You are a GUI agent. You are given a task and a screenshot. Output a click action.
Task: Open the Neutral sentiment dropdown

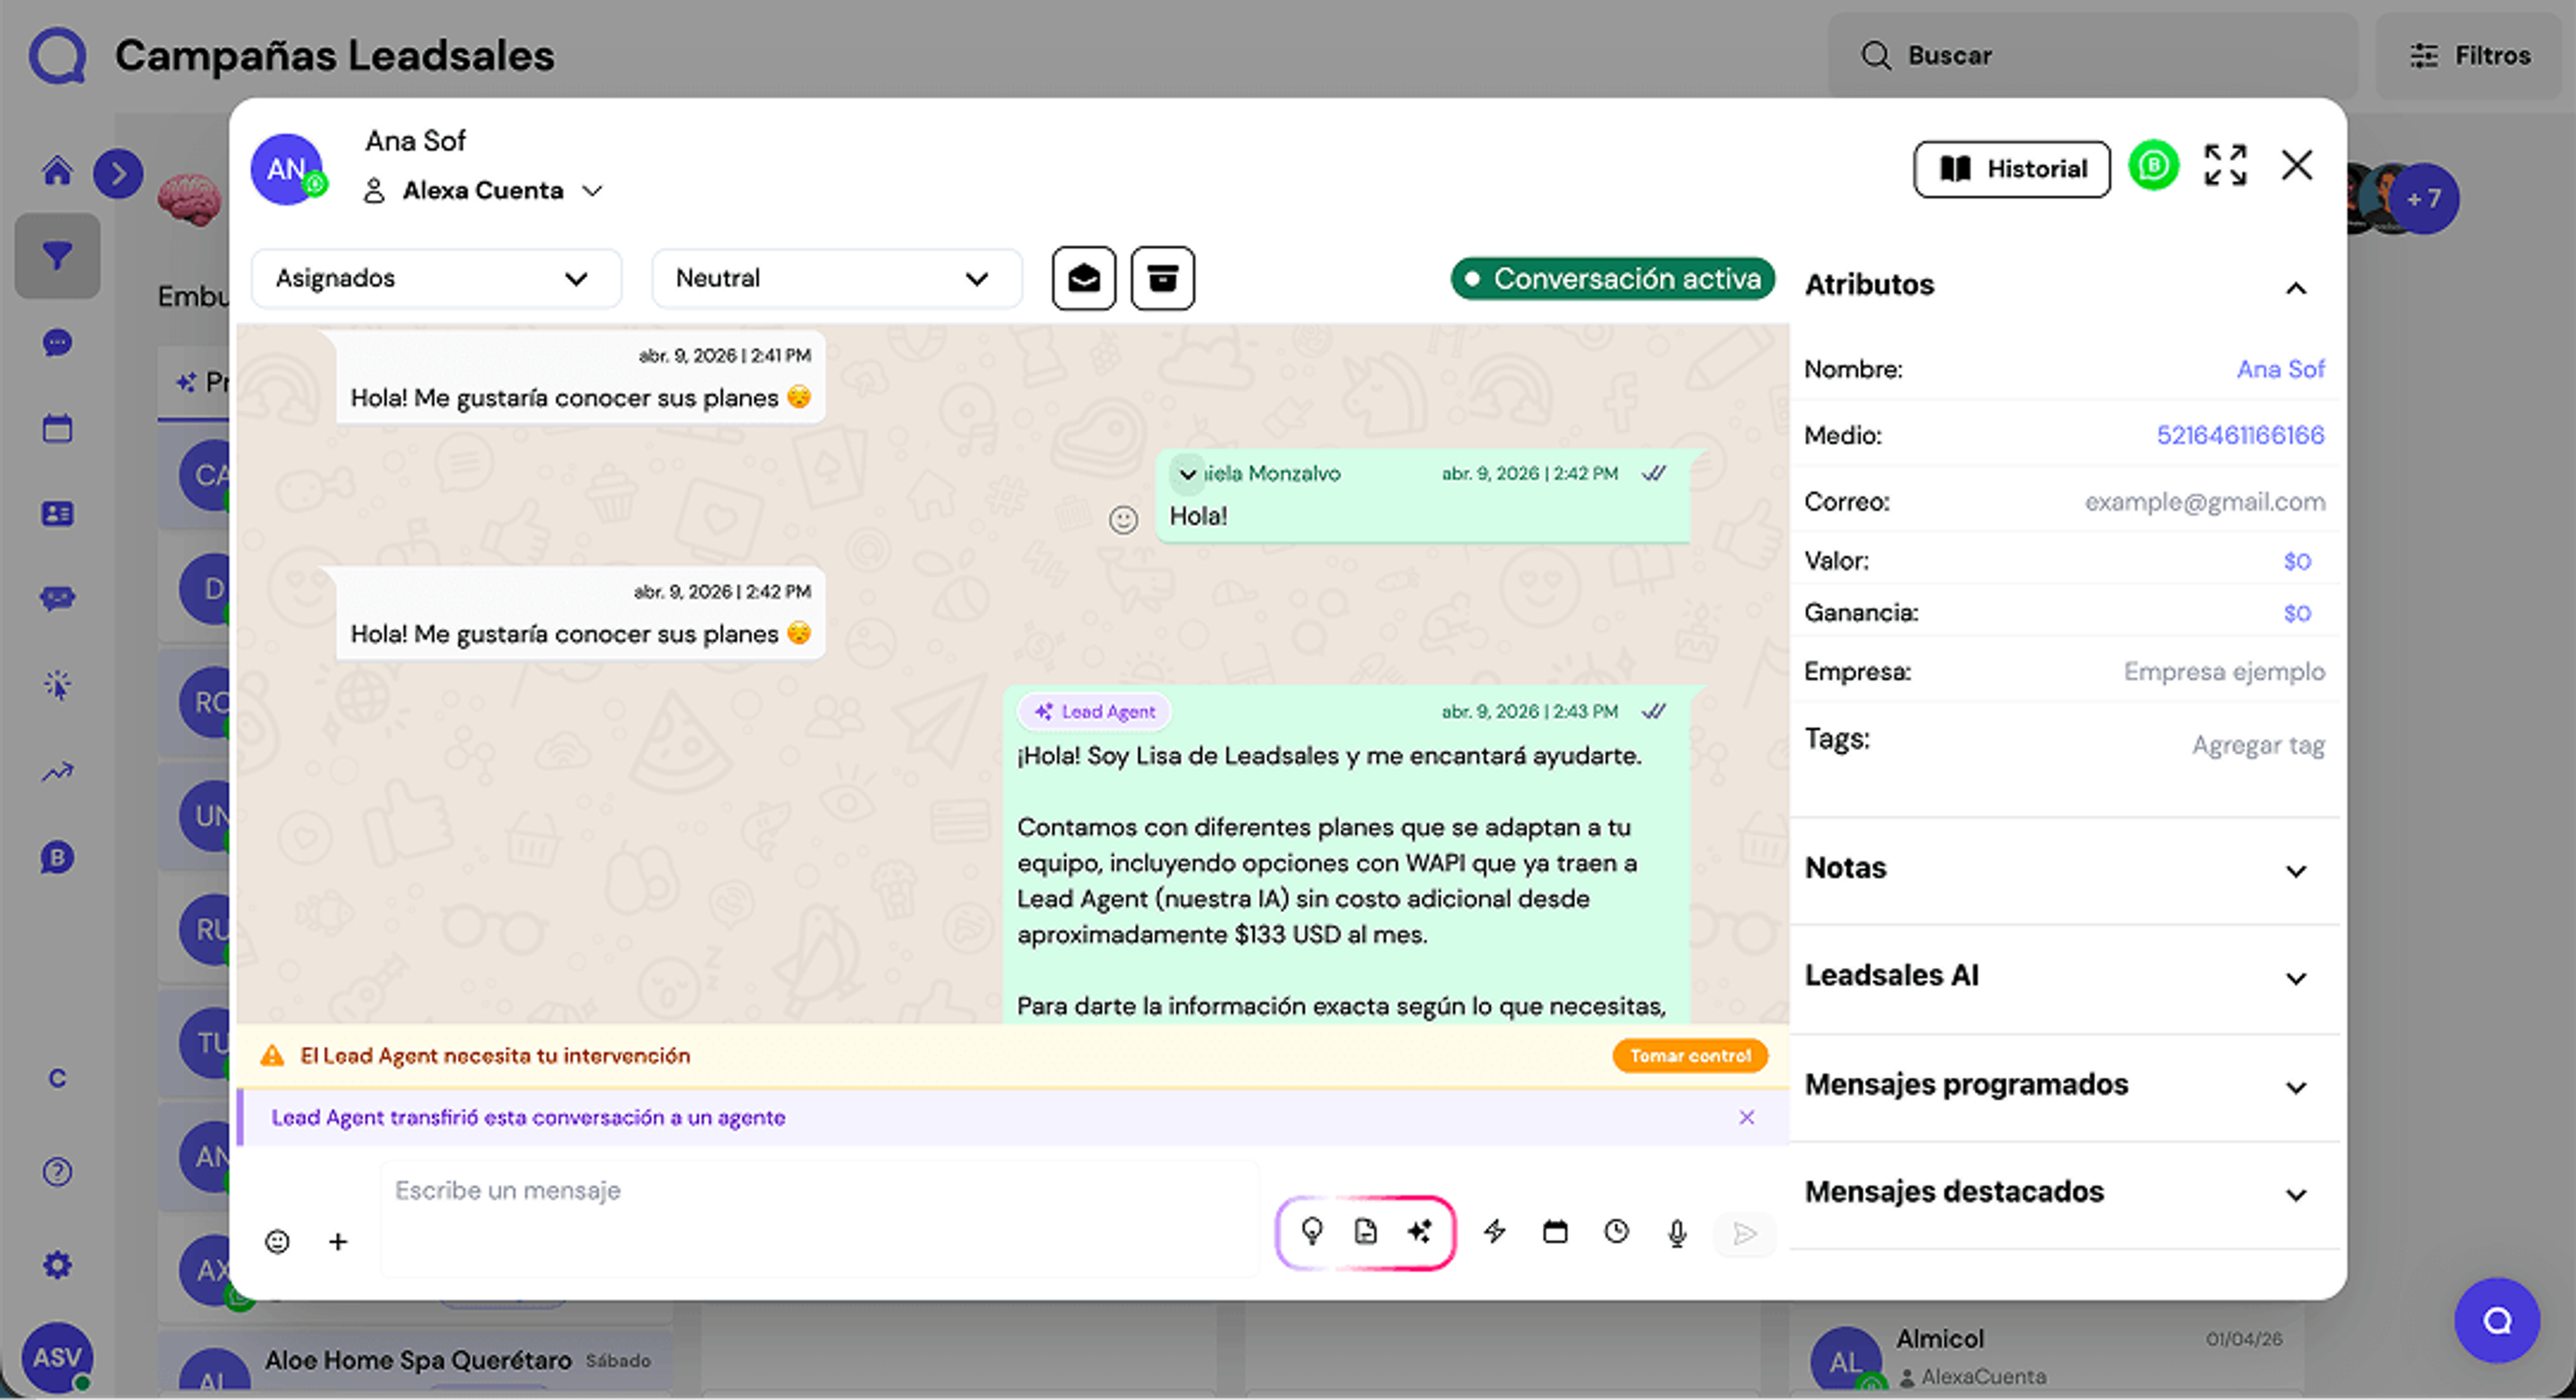click(836, 278)
